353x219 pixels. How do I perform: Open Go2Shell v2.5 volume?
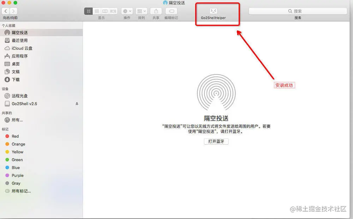pyautogui.click(x=24, y=104)
